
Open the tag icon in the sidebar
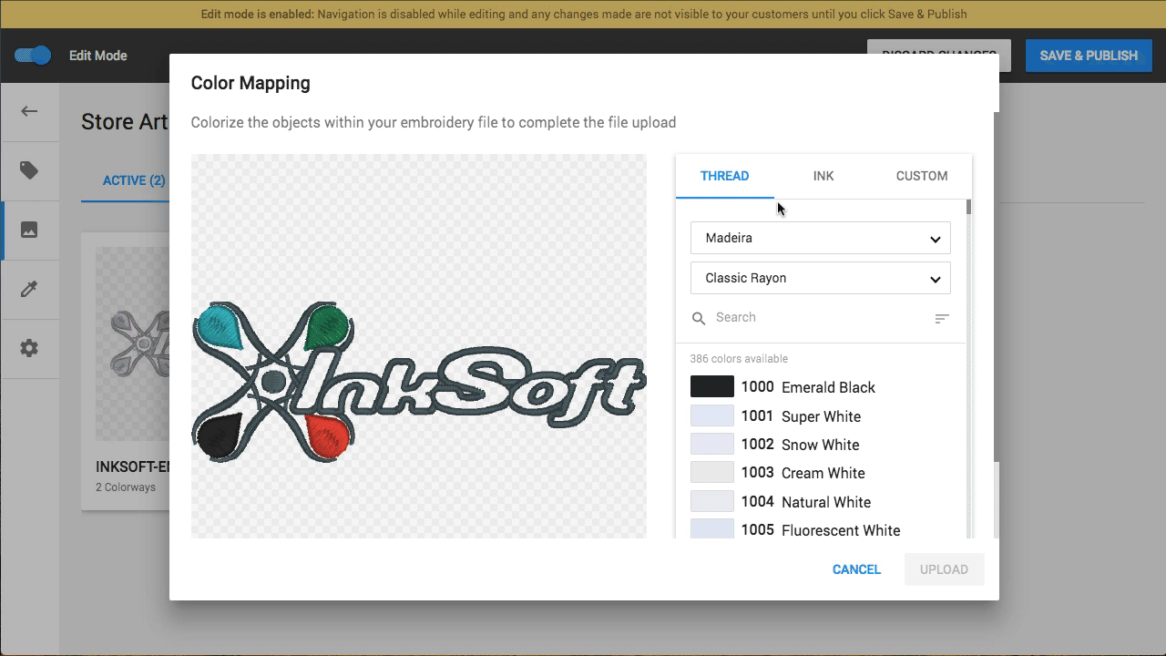coord(29,170)
